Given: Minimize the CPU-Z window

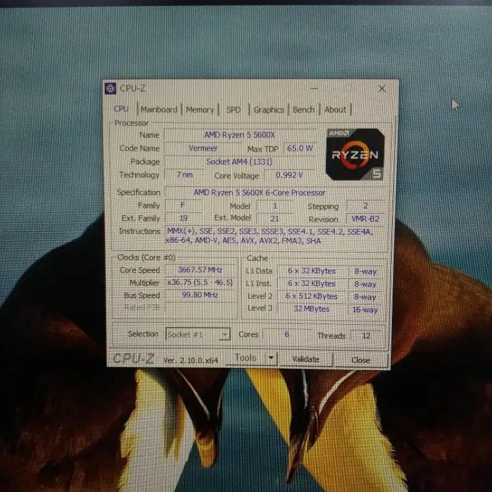Looking at the screenshot, I should [x=314, y=89].
